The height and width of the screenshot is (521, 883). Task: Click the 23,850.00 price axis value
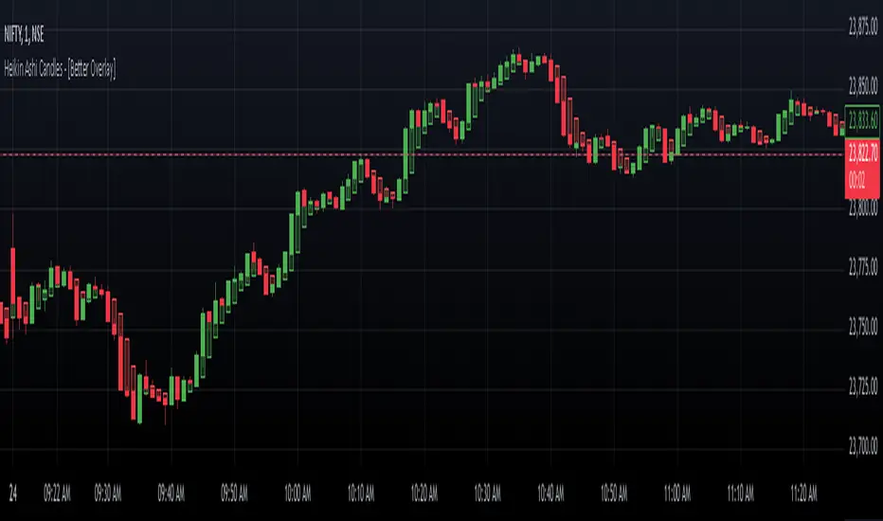tap(863, 85)
